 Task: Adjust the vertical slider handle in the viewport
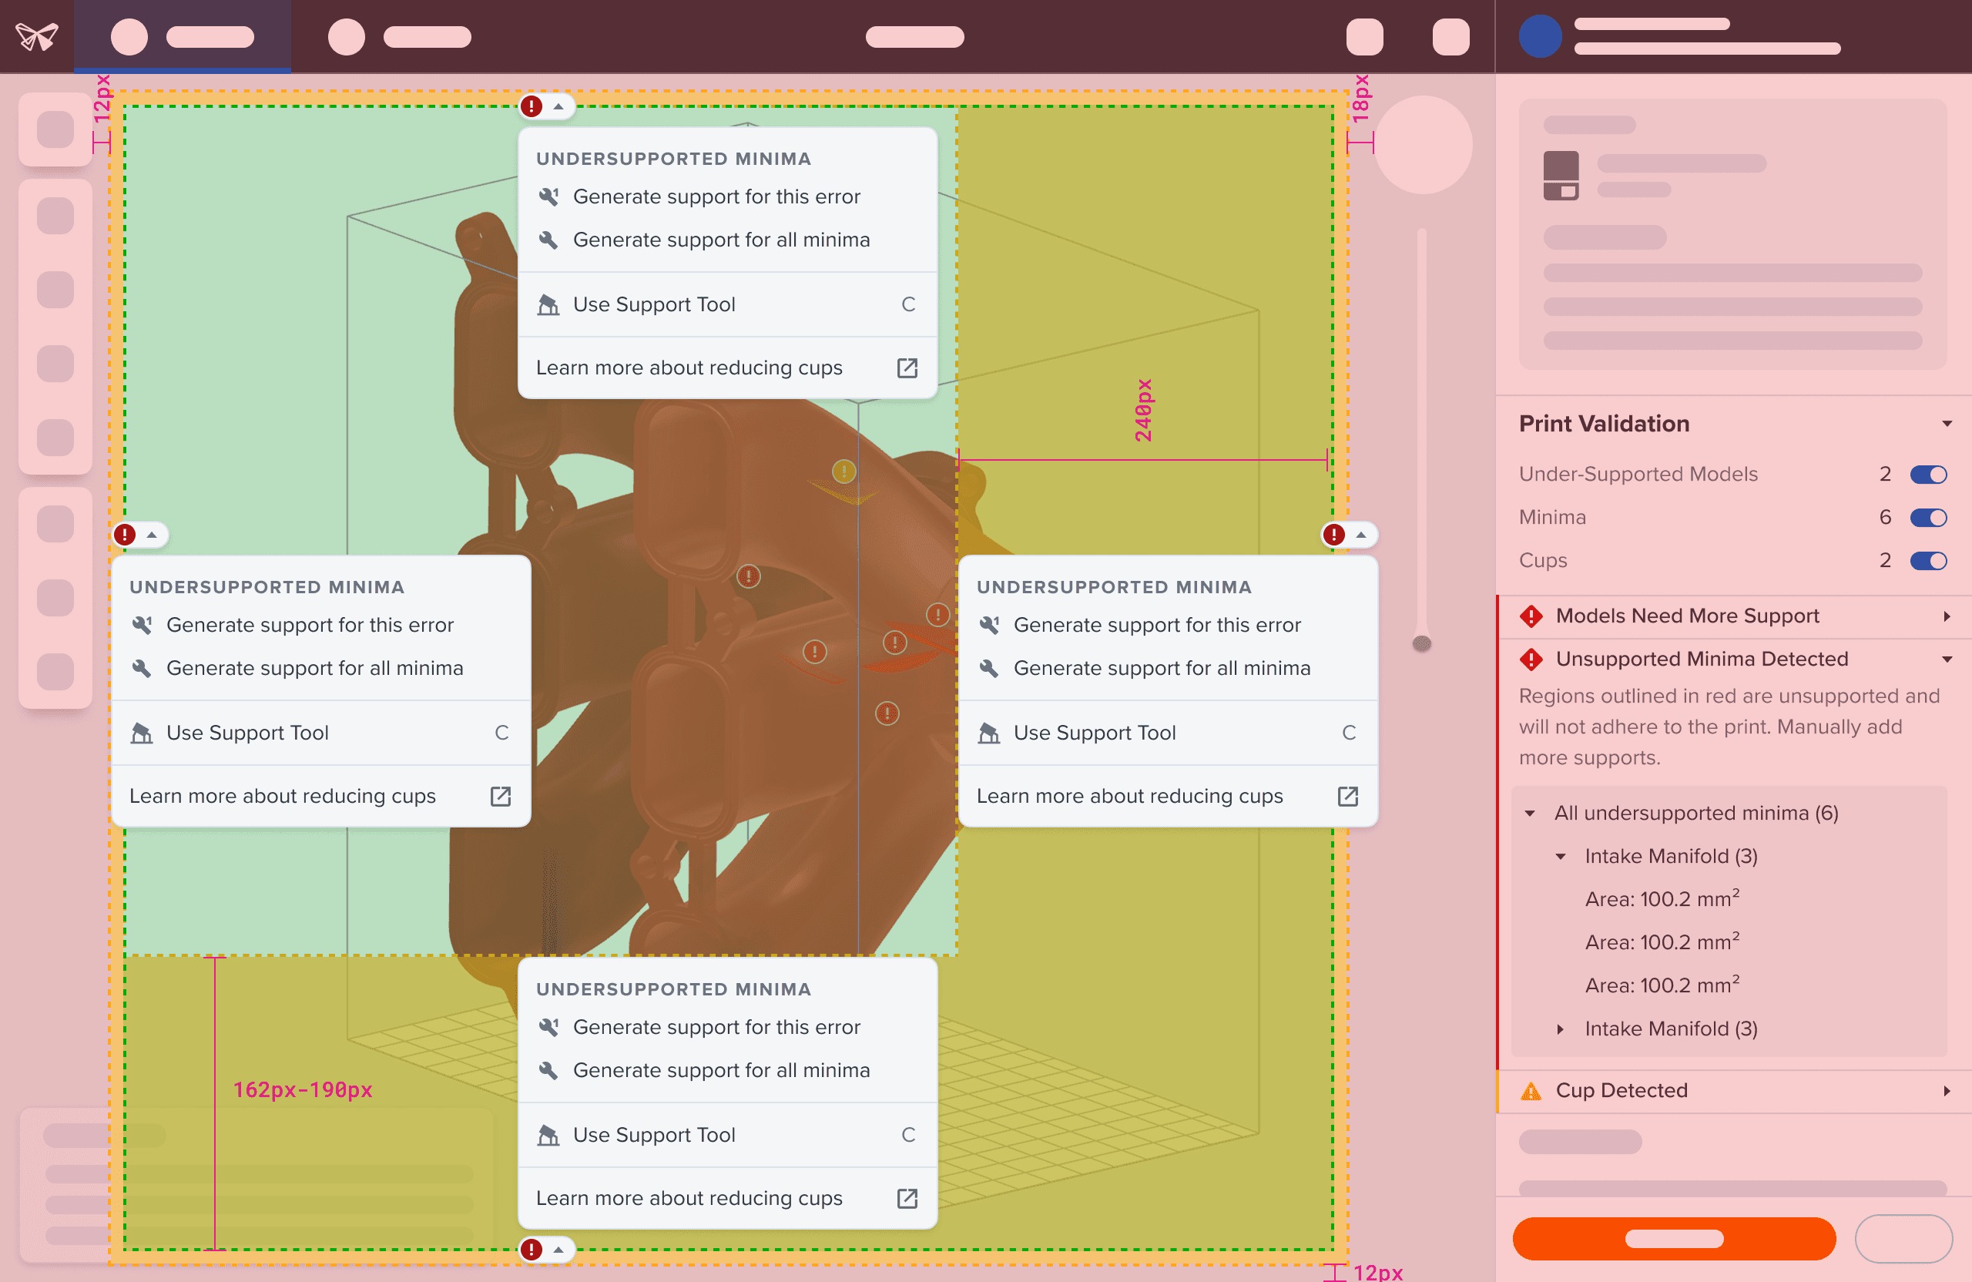point(1422,643)
